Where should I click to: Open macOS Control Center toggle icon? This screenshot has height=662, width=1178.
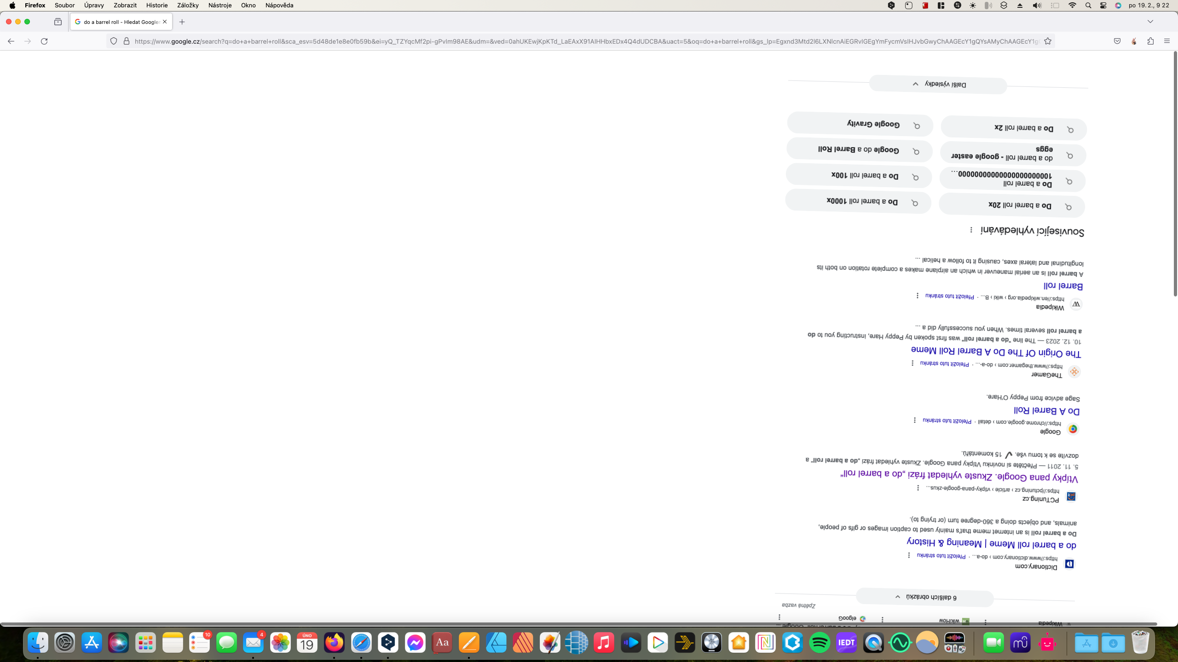click(1103, 6)
